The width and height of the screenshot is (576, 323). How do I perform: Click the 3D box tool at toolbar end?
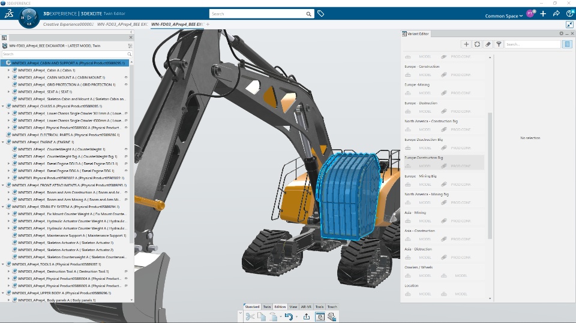click(332, 316)
